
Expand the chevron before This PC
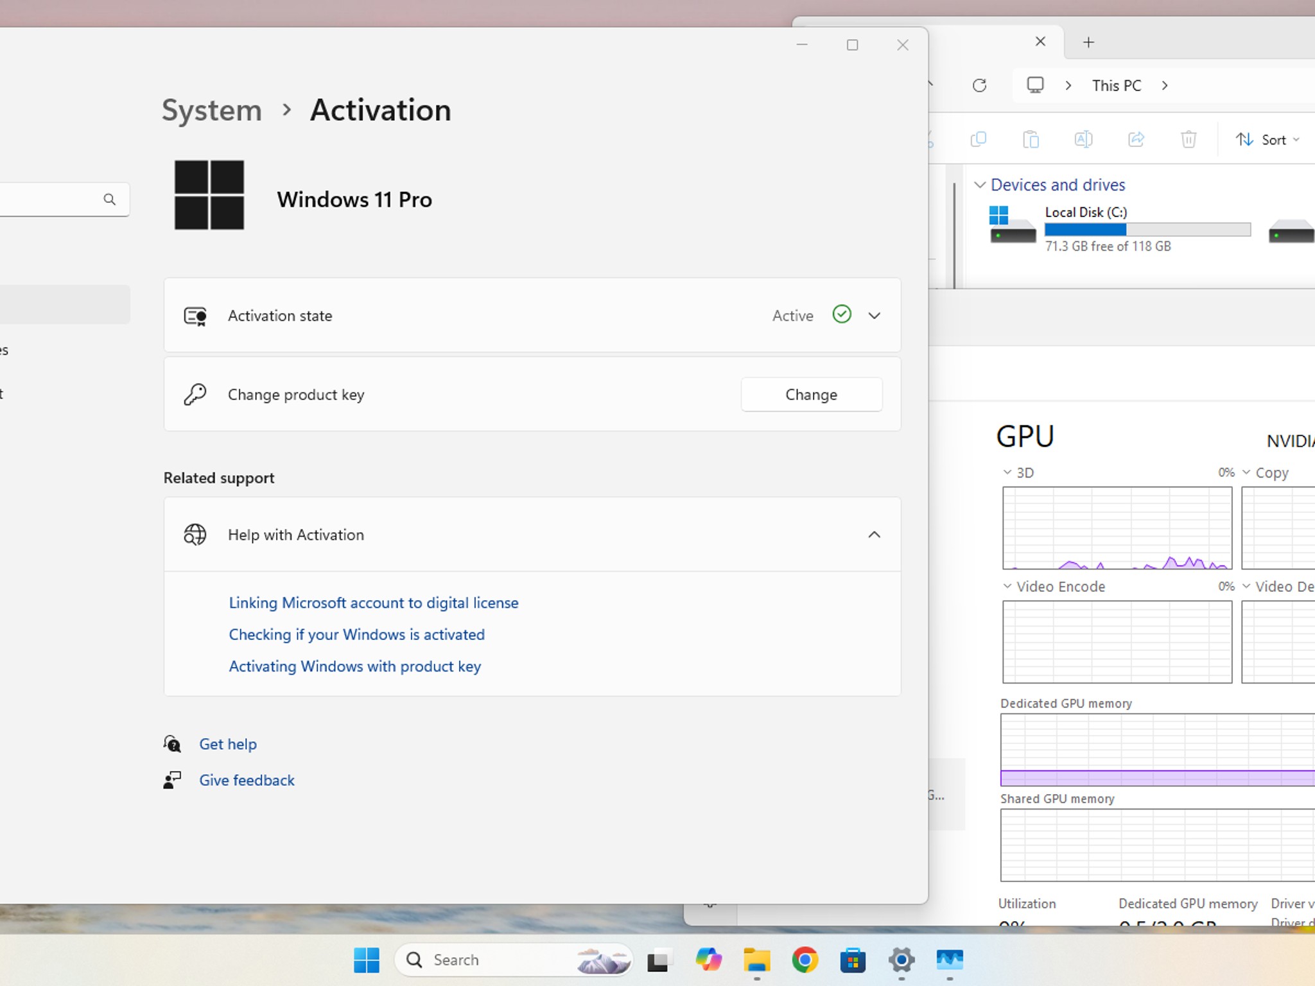pyautogui.click(x=1068, y=85)
